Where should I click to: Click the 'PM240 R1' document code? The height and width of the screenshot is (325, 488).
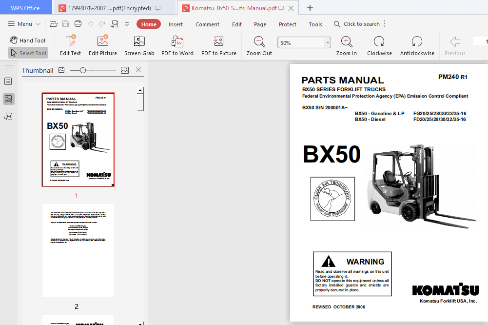[453, 77]
